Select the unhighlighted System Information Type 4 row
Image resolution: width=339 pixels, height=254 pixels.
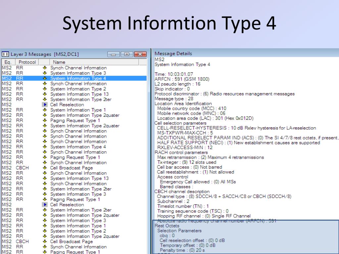click(x=74, y=147)
